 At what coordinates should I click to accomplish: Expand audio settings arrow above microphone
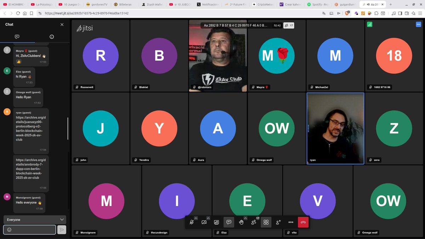[196, 218]
